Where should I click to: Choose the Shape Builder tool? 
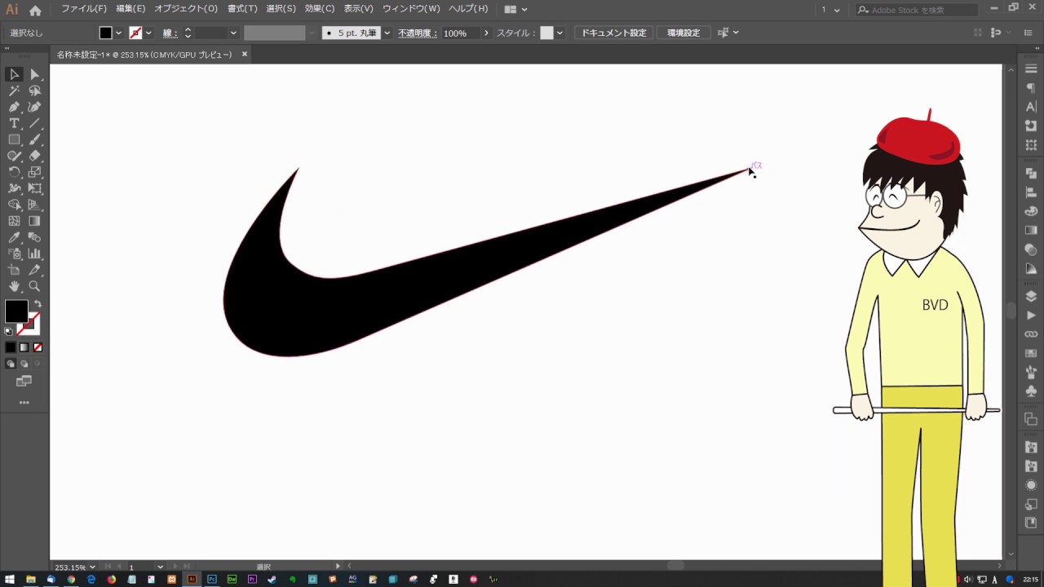[14, 205]
